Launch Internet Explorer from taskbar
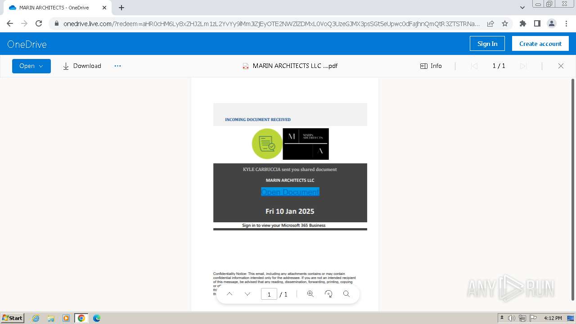 (36, 318)
